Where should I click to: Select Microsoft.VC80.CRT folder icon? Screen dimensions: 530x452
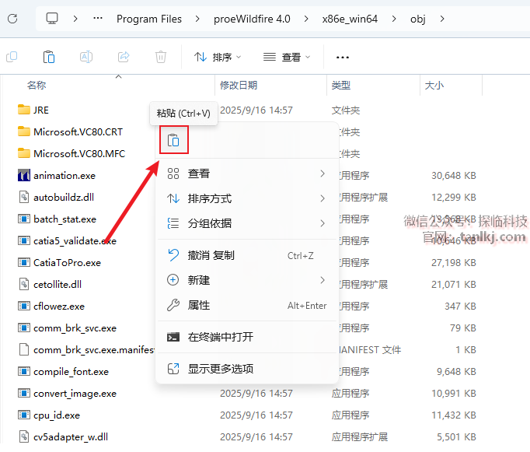coord(23,131)
